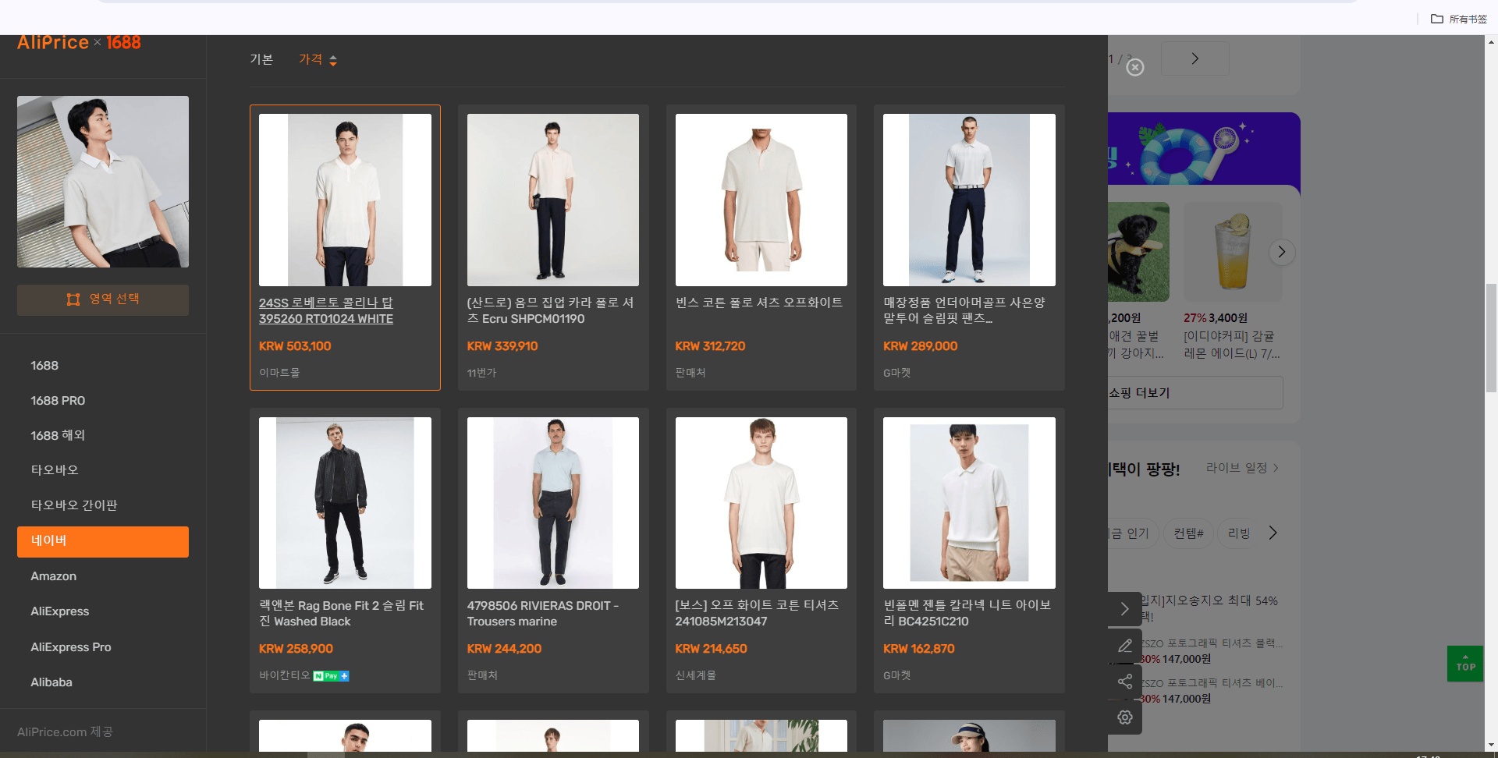
Task: Expand more category chips arrow
Action: pyautogui.click(x=1273, y=533)
